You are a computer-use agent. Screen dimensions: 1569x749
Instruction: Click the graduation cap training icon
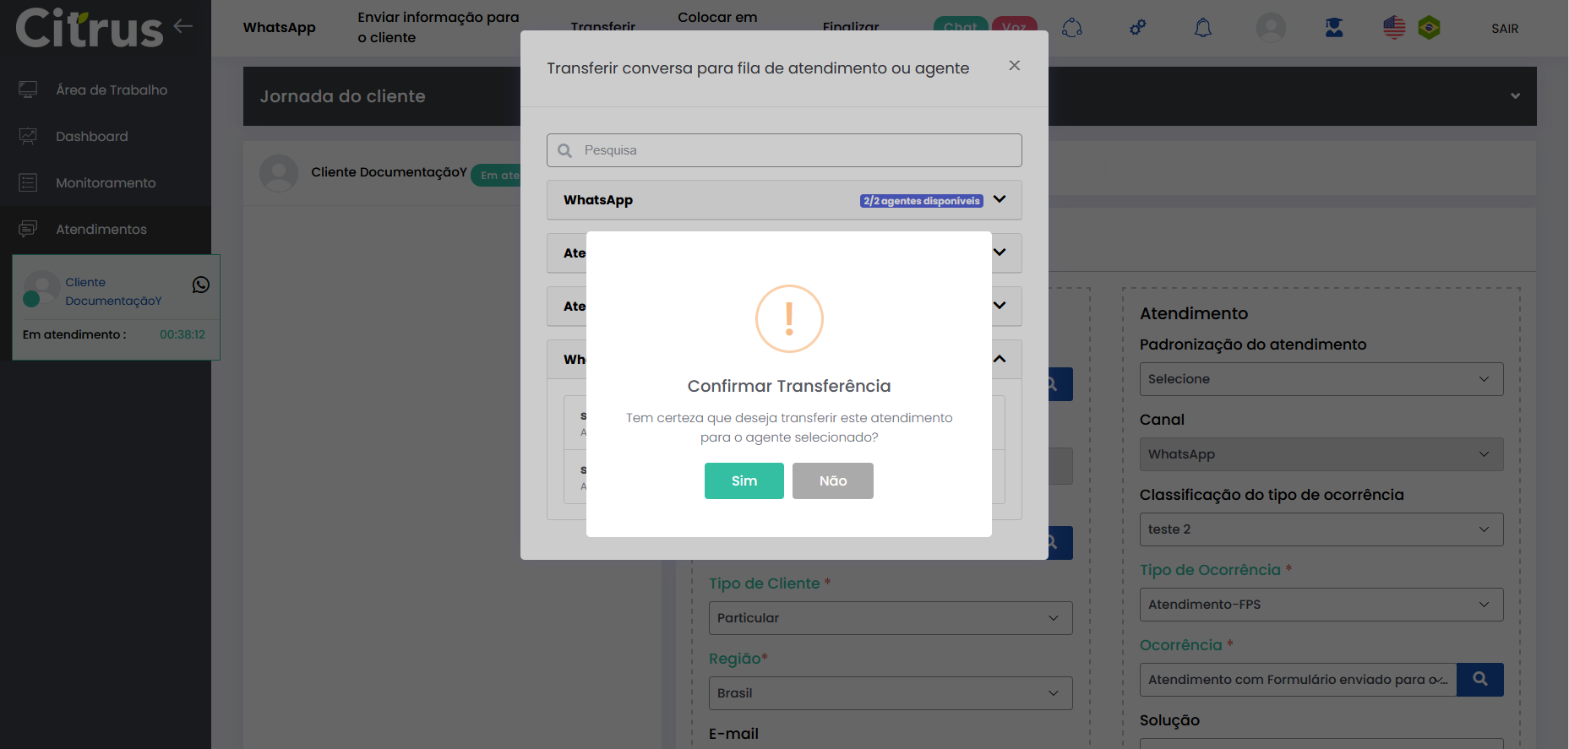click(1334, 28)
